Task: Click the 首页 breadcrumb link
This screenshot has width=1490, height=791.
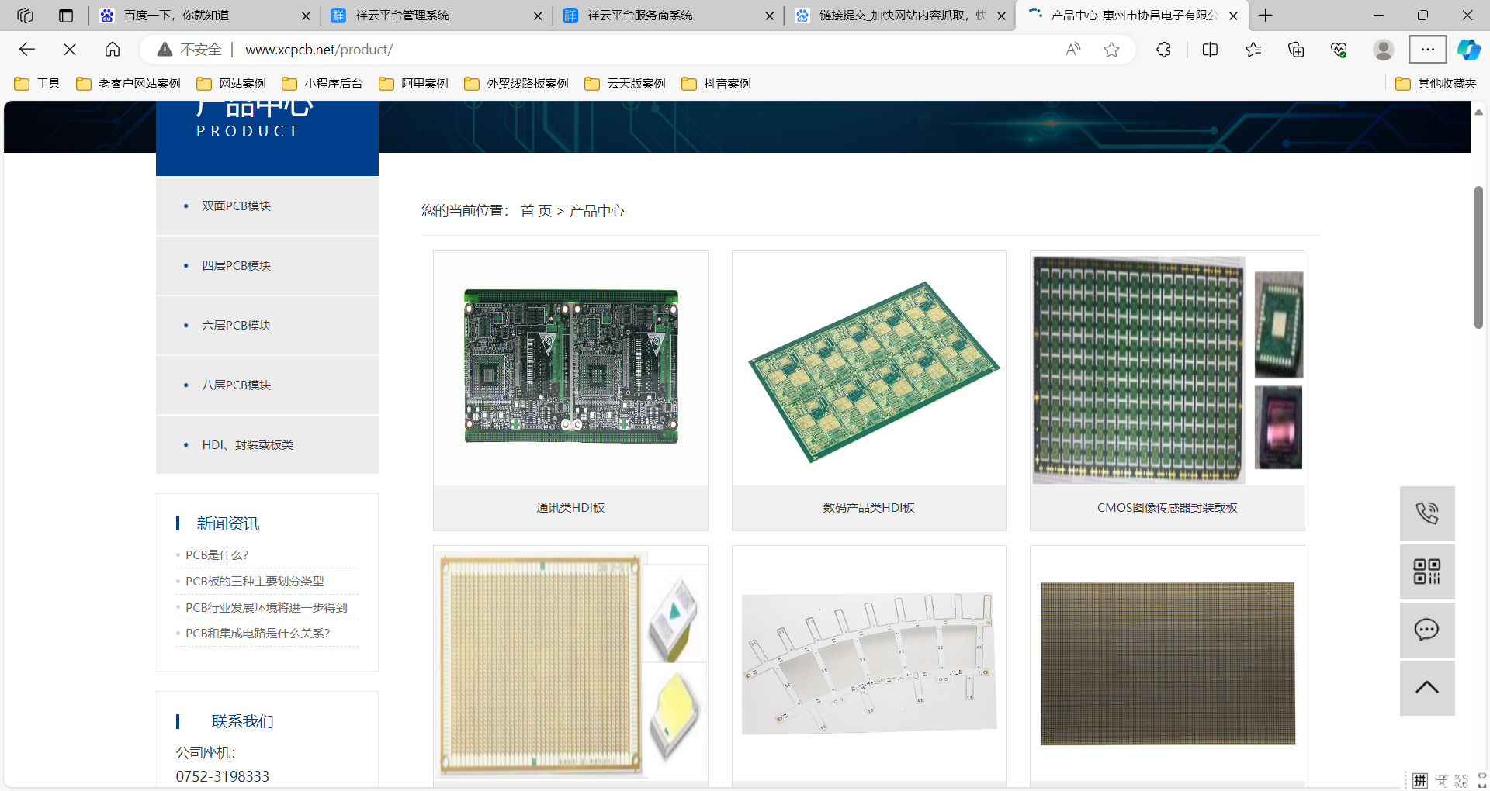Action: pos(535,211)
